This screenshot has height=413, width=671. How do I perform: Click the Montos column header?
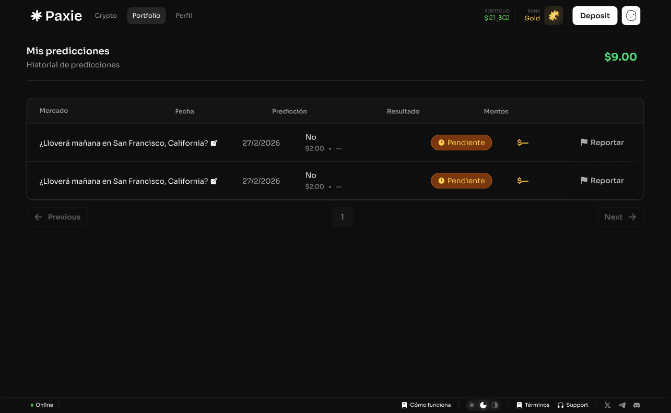coord(496,111)
